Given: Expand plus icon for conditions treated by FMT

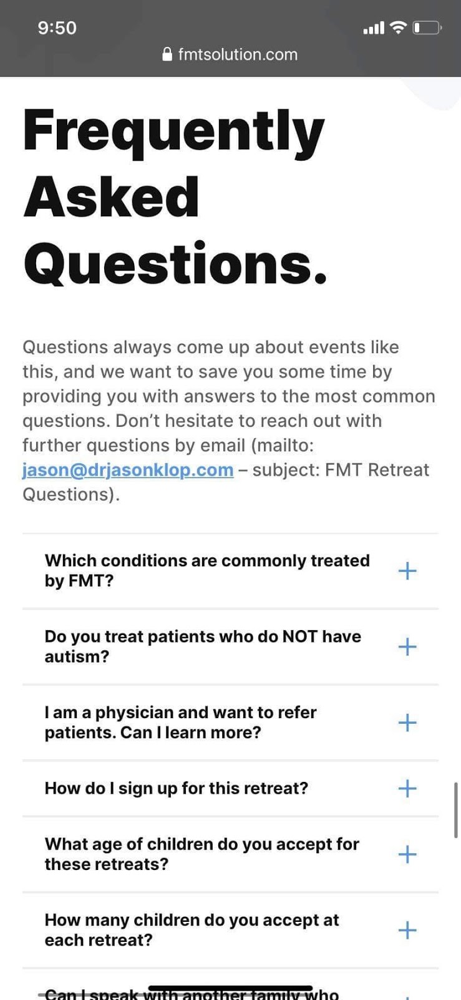Looking at the screenshot, I should click(x=407, y=571).
